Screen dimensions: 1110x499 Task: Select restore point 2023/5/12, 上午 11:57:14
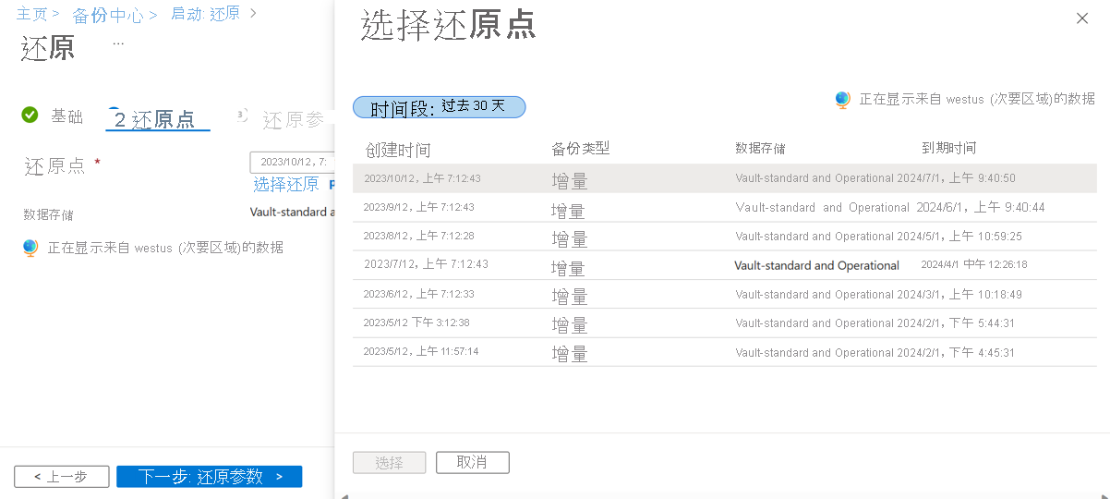point(725,352)
